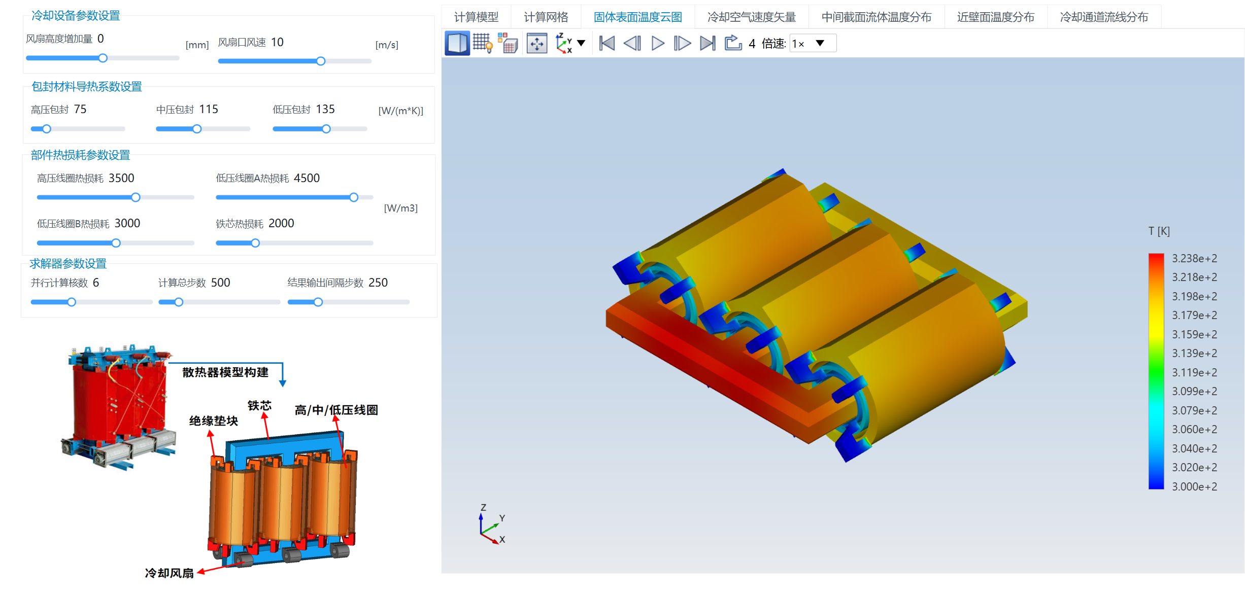1245x595 pixels.
Task: Click the 散热器模型构建 caption text
Action: (225, 372)
